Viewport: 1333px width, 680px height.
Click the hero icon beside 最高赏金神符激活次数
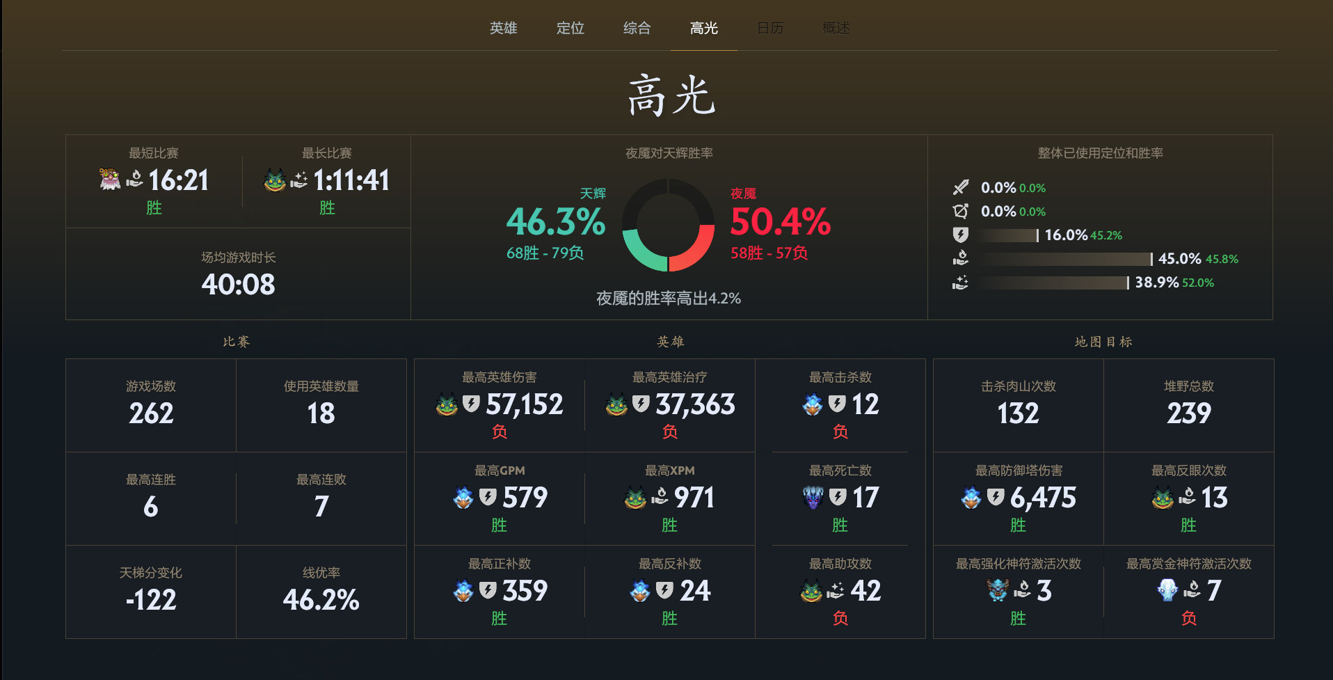coord(1168,591)
